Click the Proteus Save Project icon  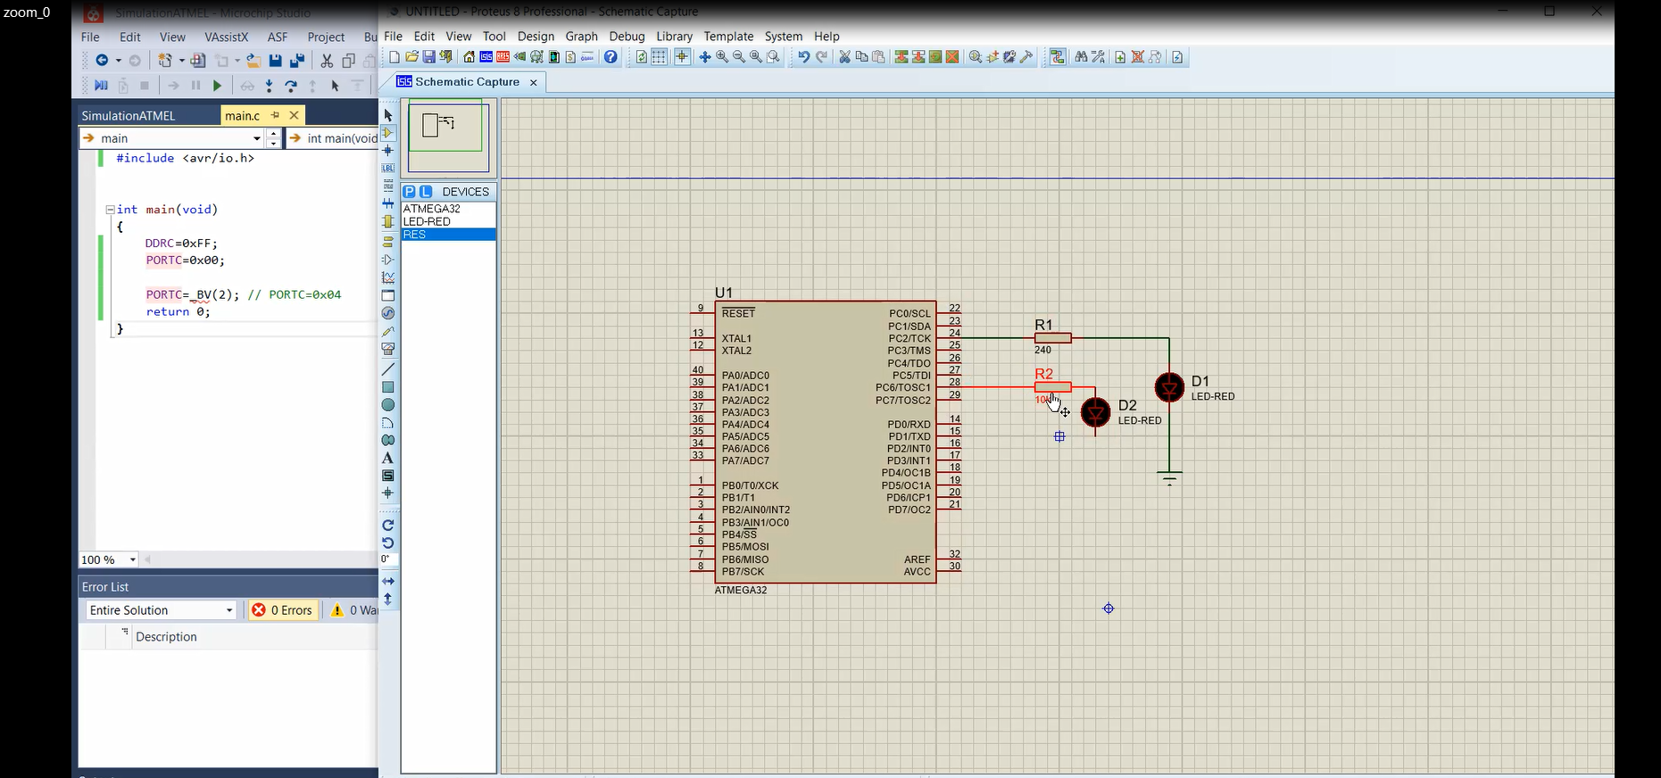428,57
